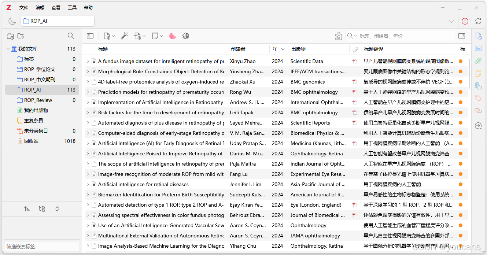This screenshot has width=487, height=255.
Task: Open the new item dropdown button
Action: coord(109,36)
